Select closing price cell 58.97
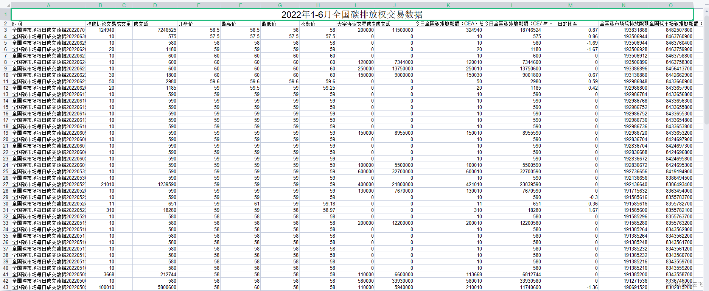 point(318,210)
